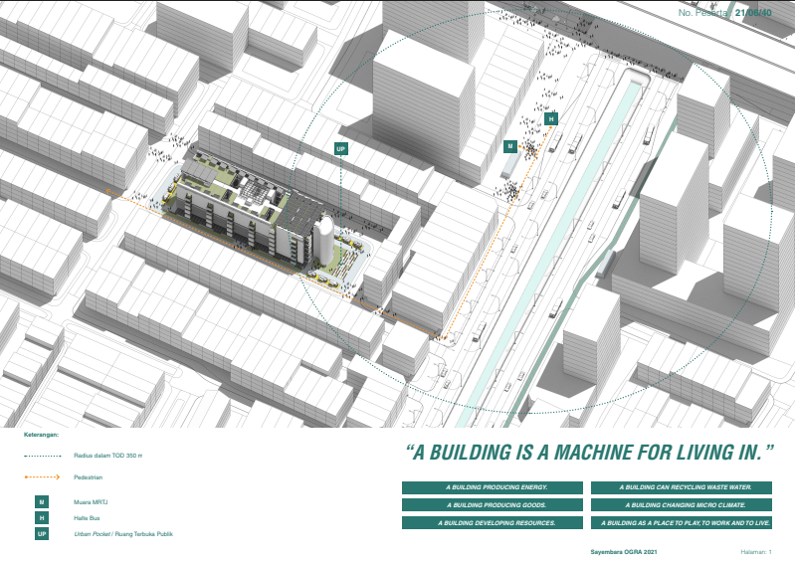The width and height of the screenshot is (795, 564).
Task: Select the 'A BUILDING PRODUCING ENERGY.' banner
Action: 493,488
